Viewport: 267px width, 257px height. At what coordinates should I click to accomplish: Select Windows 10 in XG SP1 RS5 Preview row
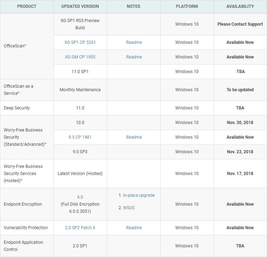pos(187,24)
